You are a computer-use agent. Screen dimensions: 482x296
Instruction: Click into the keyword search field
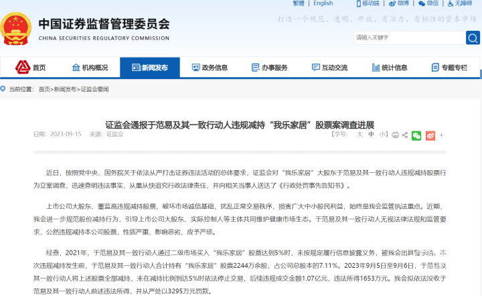410,38
